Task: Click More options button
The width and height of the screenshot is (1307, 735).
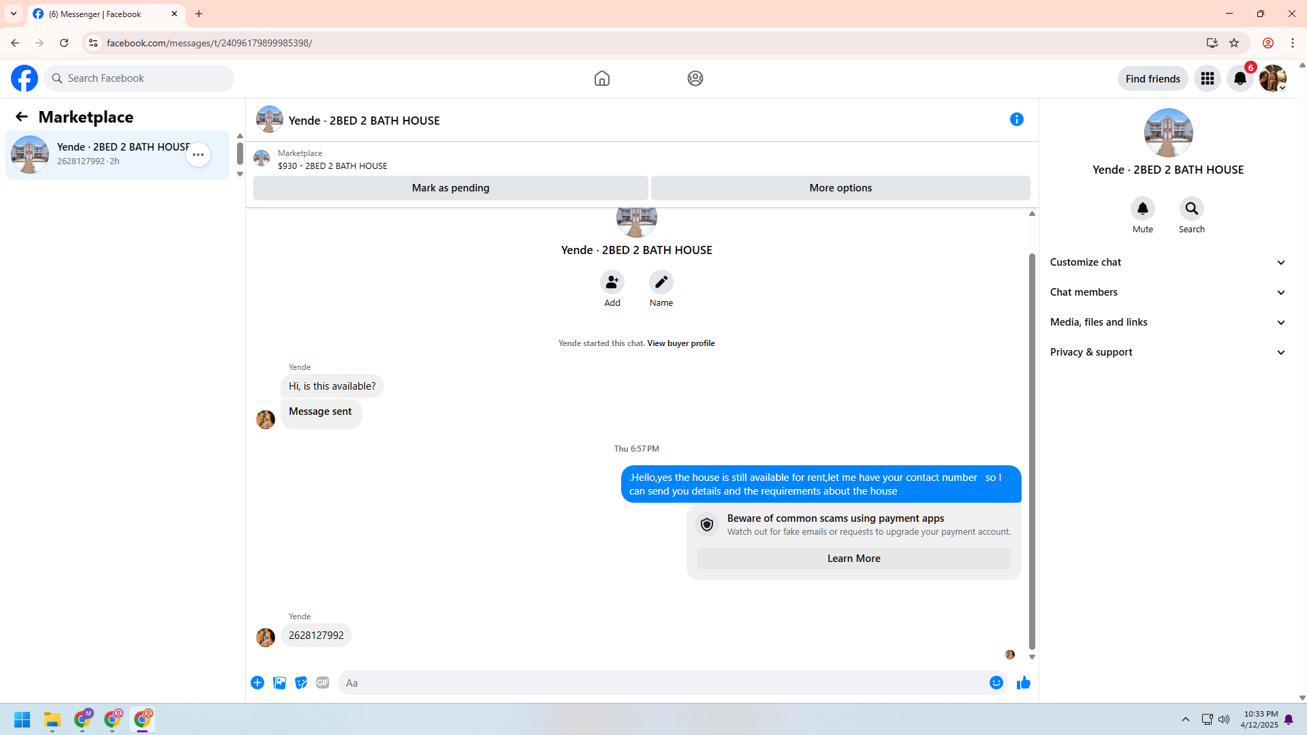Action: pyautogui.click(x=840, y=188)
